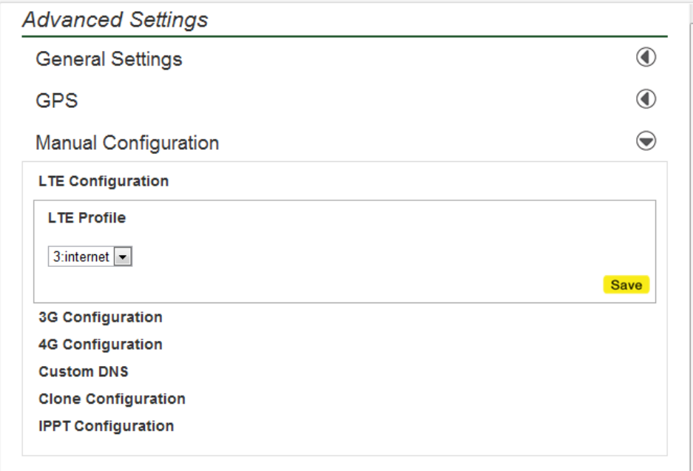Click the '3:internet' text in the selector
Viewport: 693px width, 471px height.
pos(81,257)
